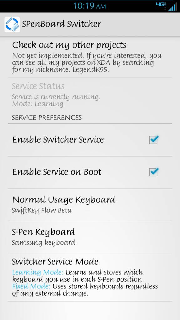Tap the SERVICE PREFERENCES section header
Image resolution: width=180 pixels, height=320 pixels.
pos(47,117)
